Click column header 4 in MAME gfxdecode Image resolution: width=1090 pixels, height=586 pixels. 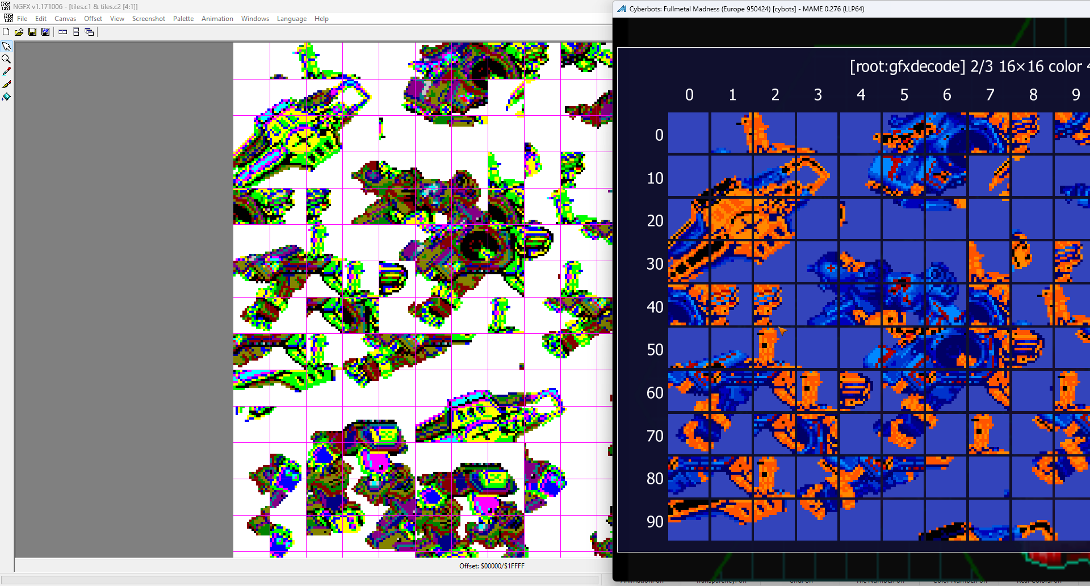pos(861,95)
